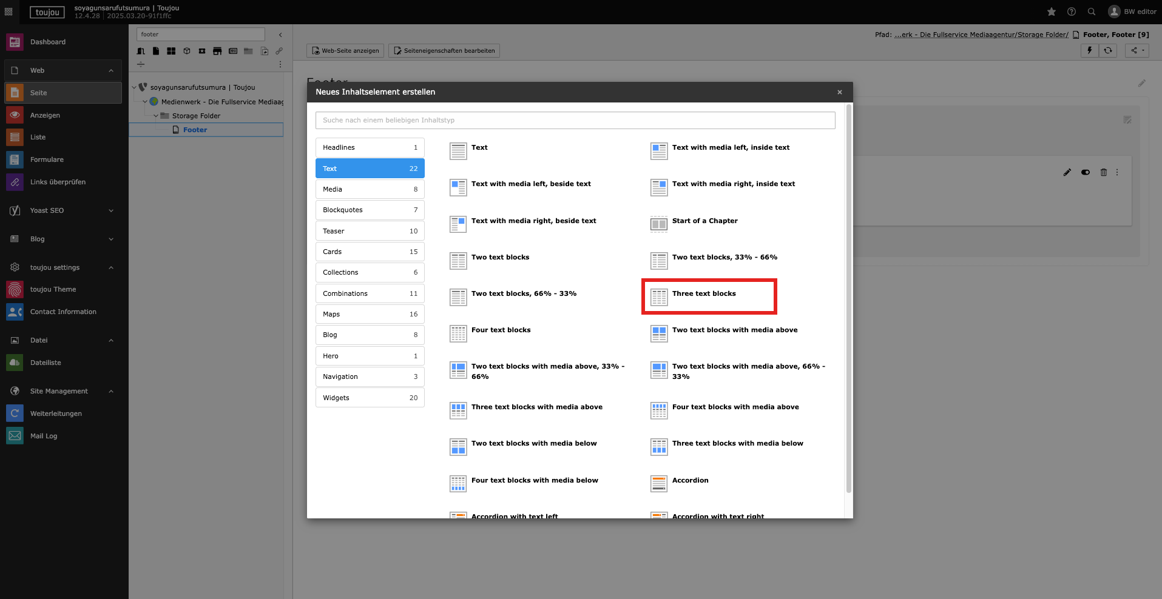Switch to the Media category tab

(x=370, y=189)
